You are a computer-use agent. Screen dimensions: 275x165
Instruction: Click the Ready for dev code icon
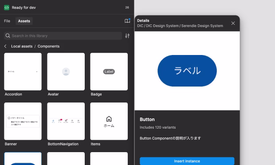click(x=7, y=8)
